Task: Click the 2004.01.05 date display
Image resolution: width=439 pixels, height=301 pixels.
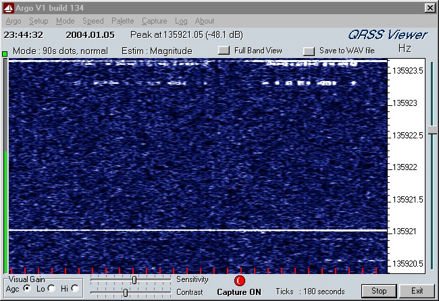Action: pyautogui.click(x=90, y=35)
